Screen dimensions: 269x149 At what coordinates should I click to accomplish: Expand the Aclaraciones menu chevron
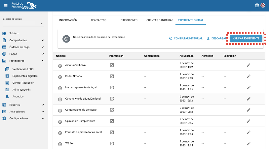pos(43,111)
